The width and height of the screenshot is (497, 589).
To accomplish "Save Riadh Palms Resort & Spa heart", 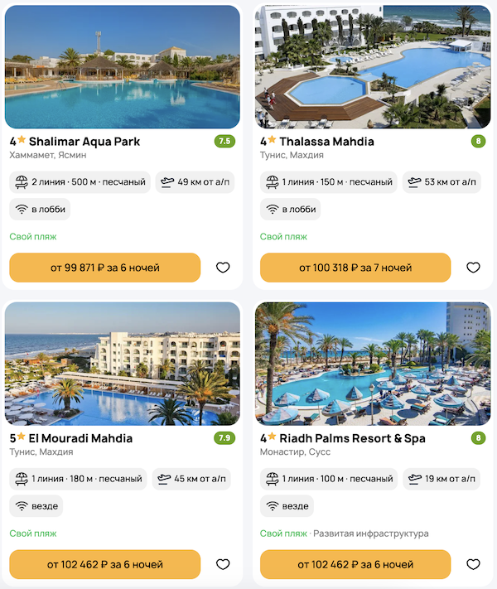I will (473, 564).
